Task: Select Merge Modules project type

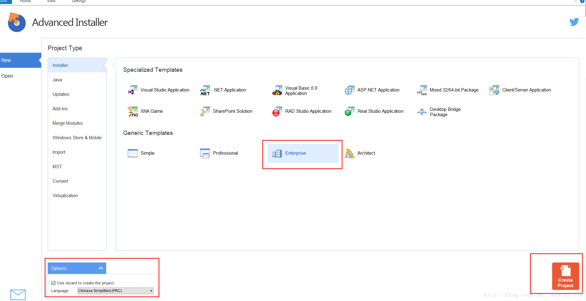Action: point(77,123)
